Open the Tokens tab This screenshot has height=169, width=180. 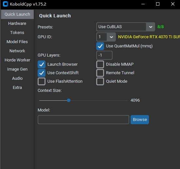click(x=17, y=33)
